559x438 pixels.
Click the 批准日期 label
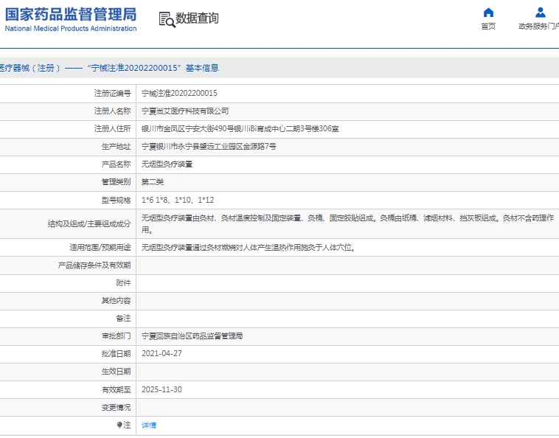pyautogui.click(x=117, y=353)
